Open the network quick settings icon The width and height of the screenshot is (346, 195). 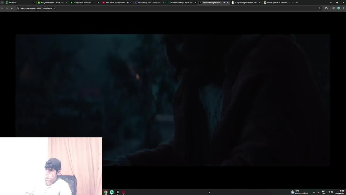[329, 192]
